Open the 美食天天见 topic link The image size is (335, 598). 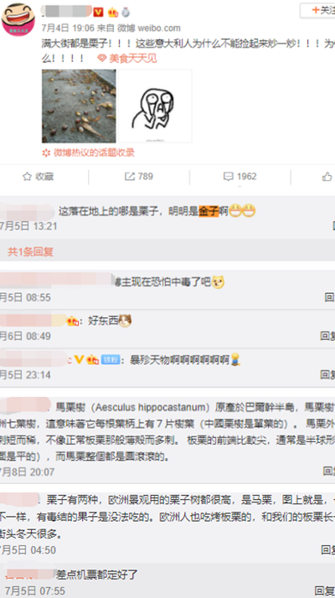point(127,59)
